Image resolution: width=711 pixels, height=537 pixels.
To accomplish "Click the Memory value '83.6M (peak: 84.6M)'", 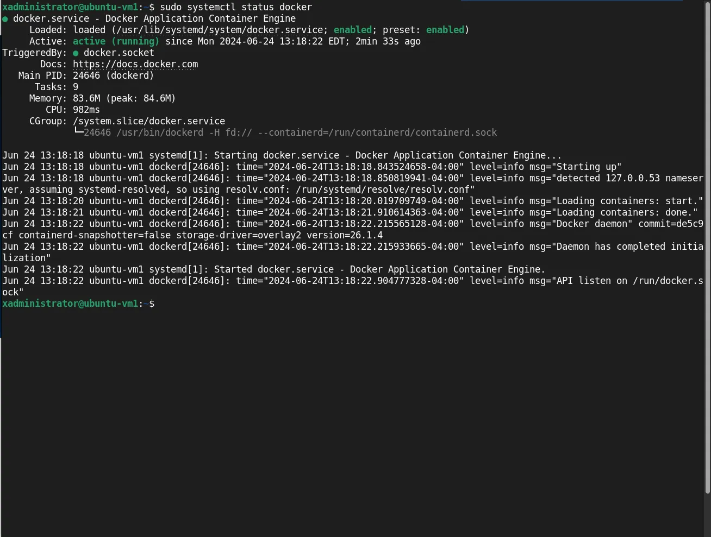I will tap(124, 98).
